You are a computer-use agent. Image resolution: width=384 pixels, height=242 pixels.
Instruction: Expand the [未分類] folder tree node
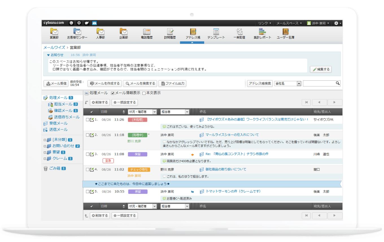(45, 140)
